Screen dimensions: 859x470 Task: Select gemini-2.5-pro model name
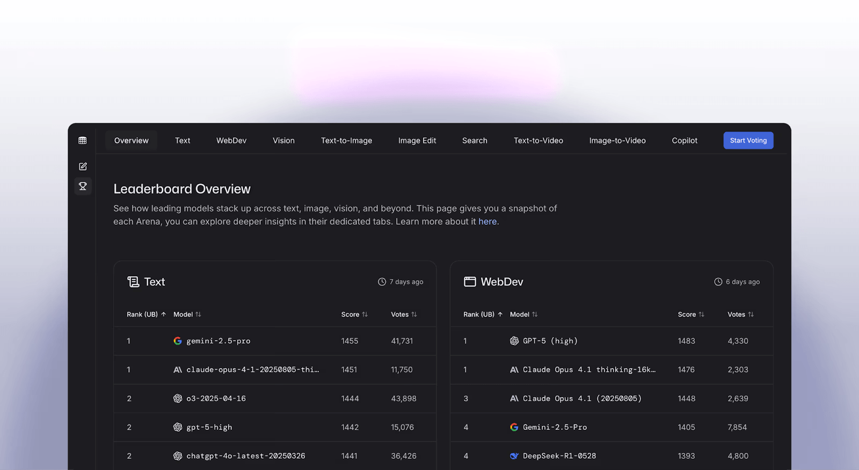(x=218, y=341)
